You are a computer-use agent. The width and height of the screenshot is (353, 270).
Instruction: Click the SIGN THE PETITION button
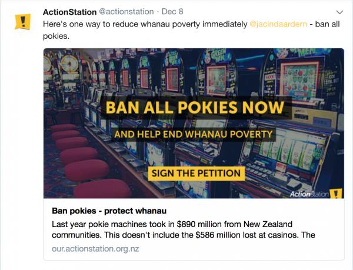click(195, 173)
